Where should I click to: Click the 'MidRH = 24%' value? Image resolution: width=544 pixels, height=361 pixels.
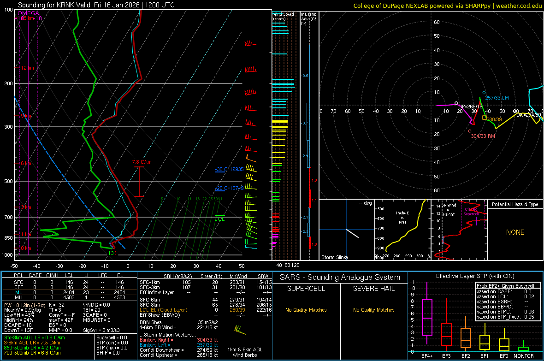(x=18, y=320)
